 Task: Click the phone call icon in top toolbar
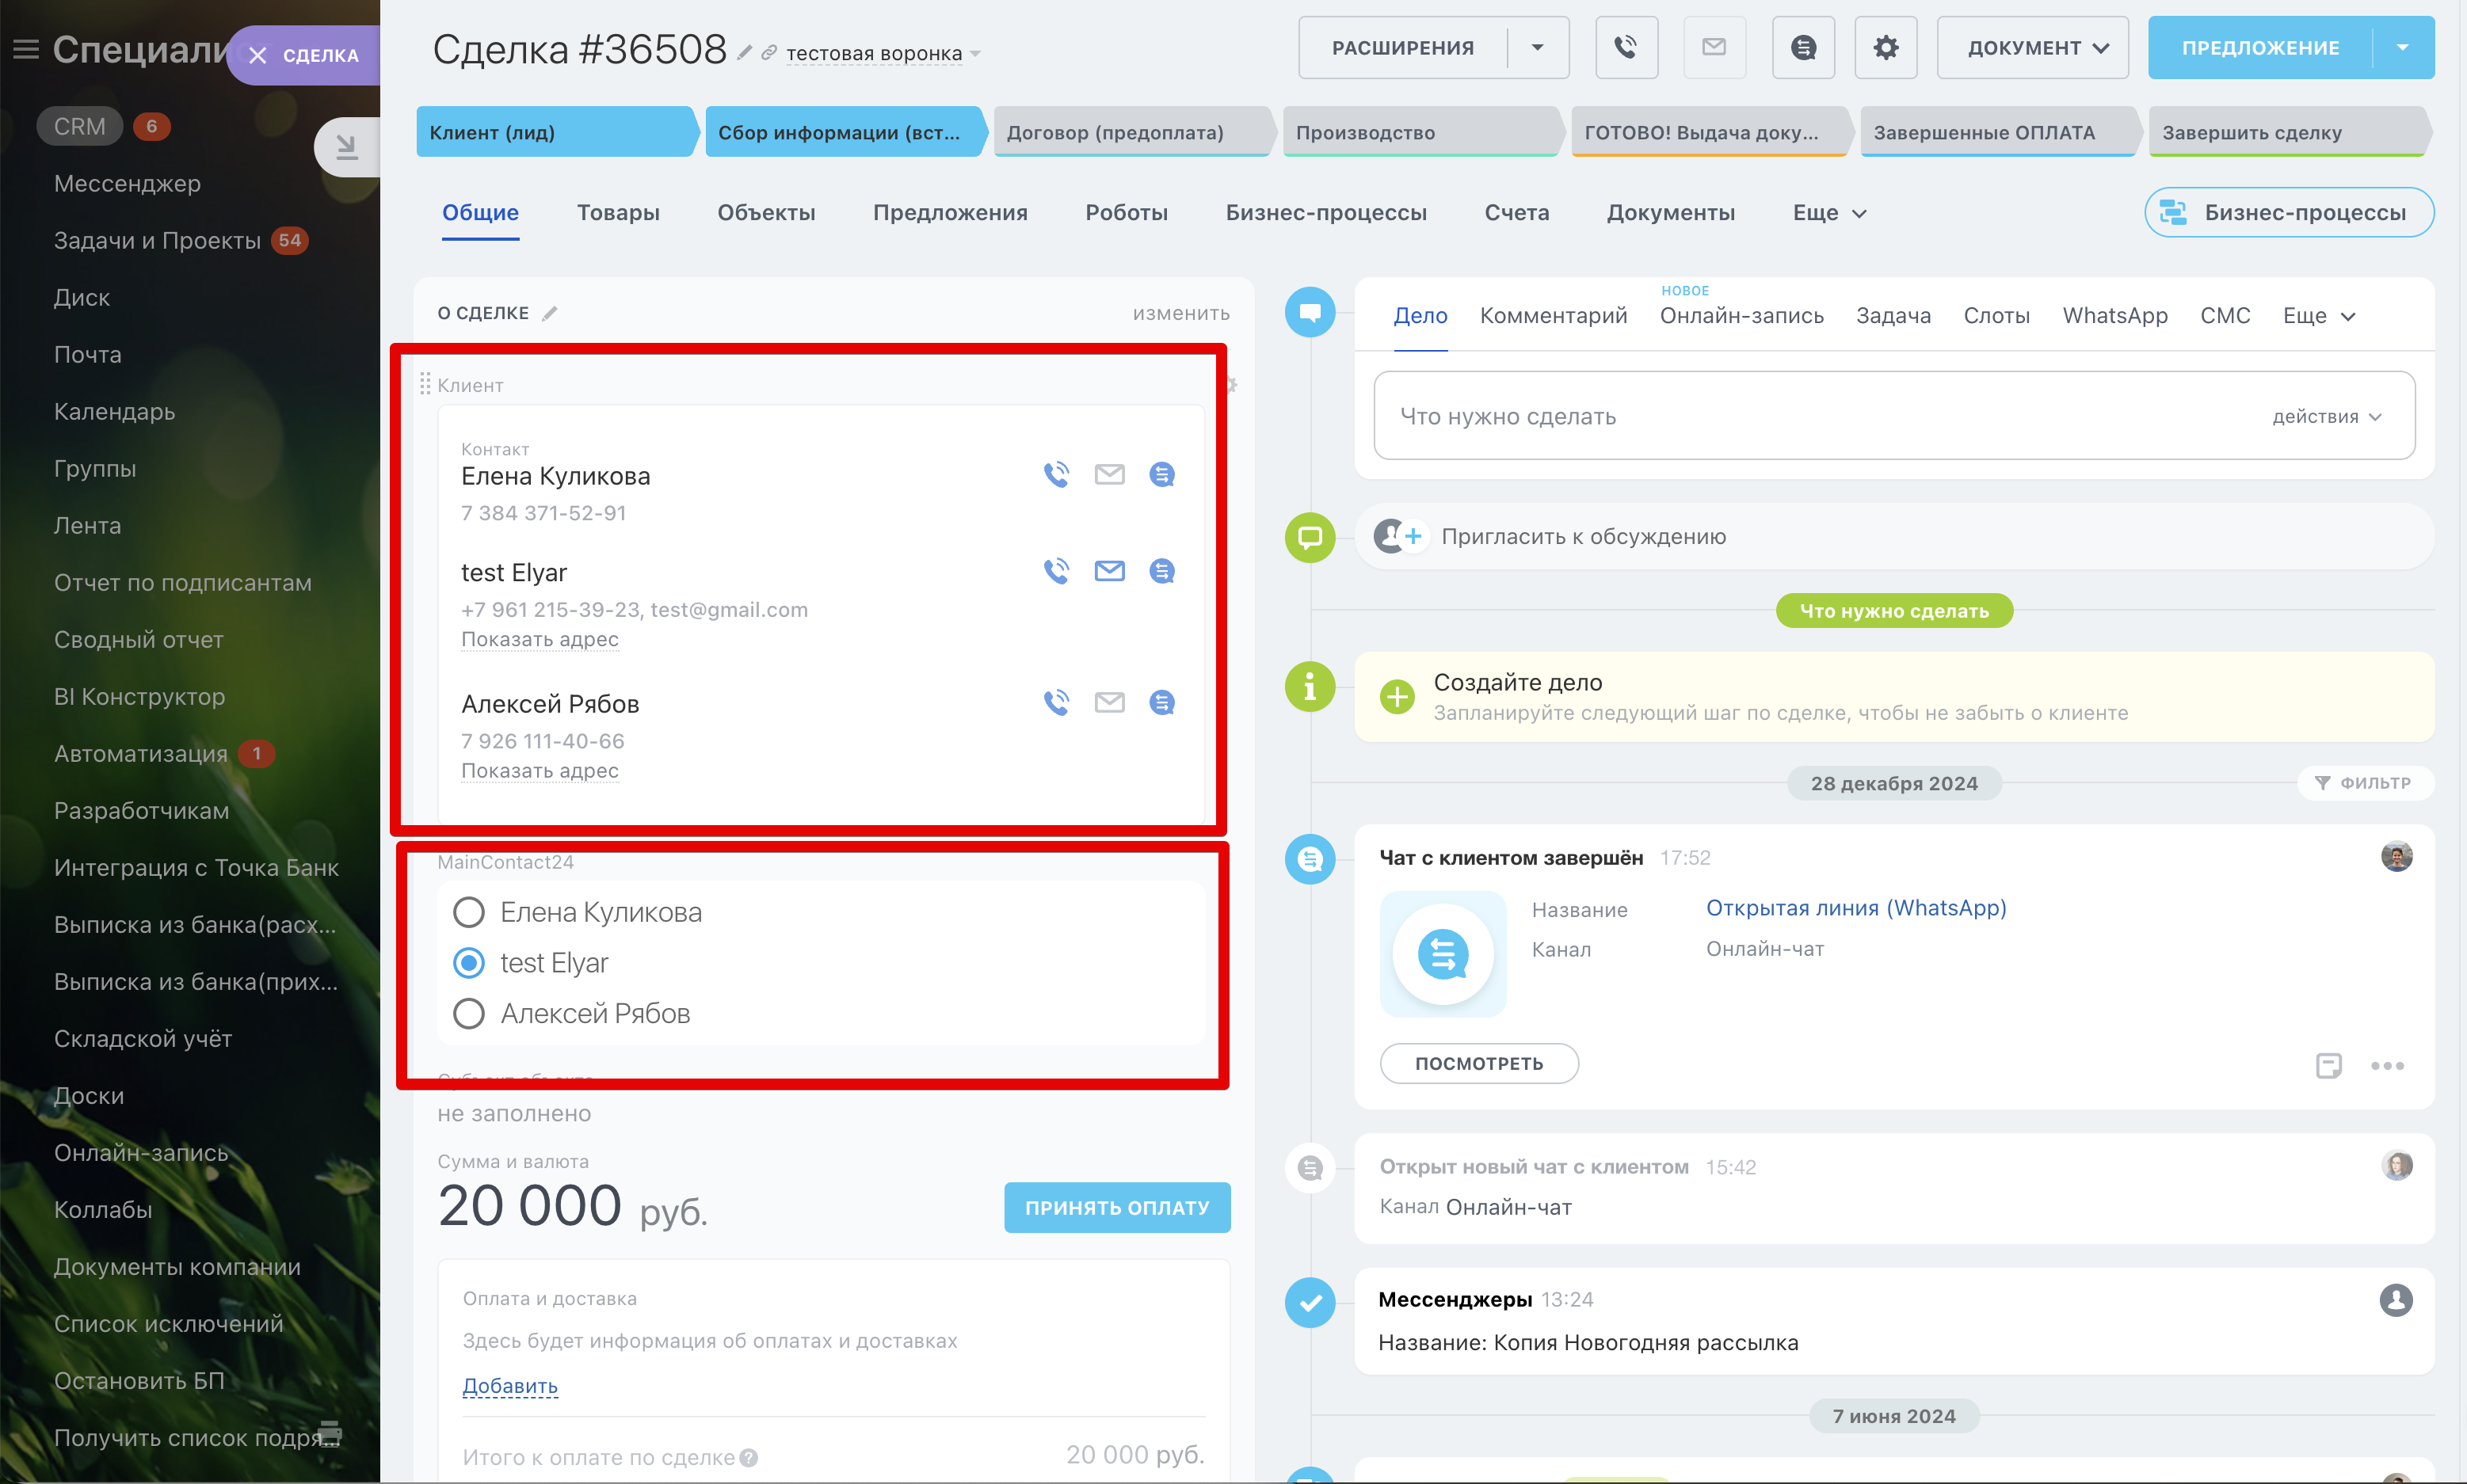coord(1626,47)
